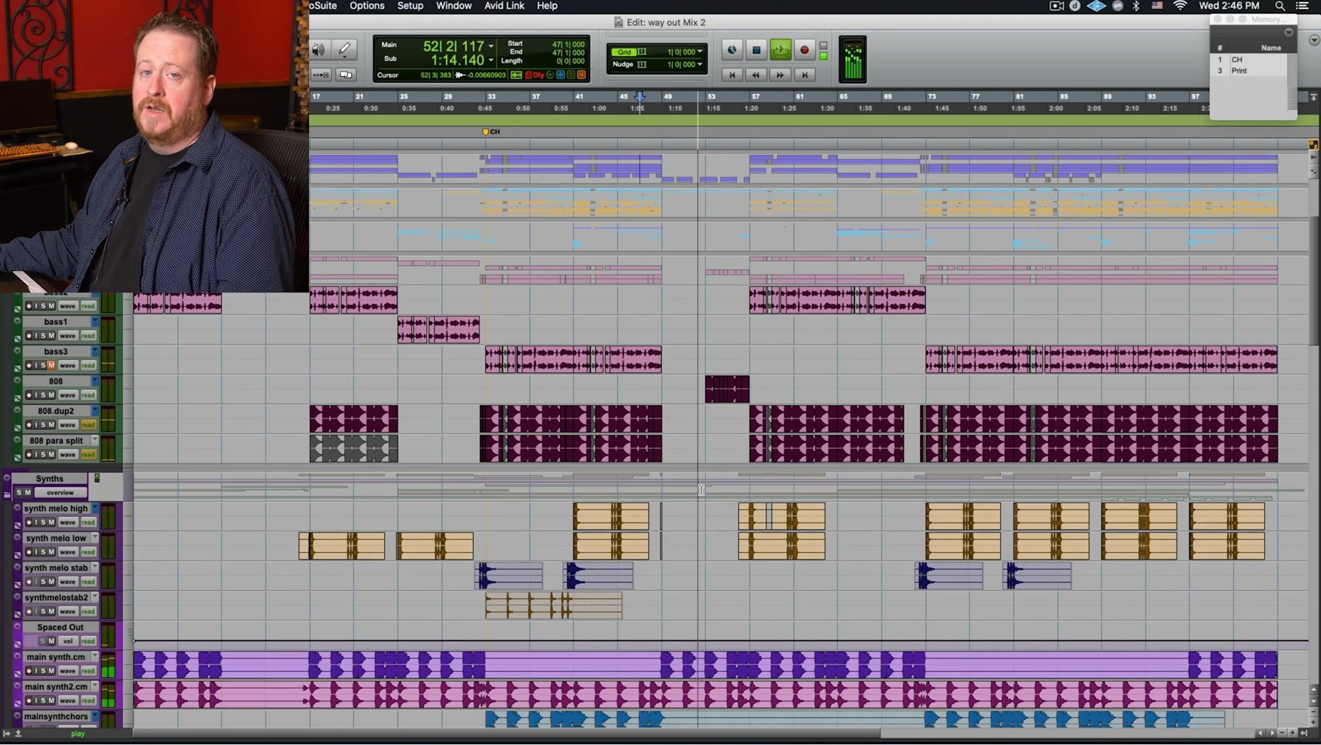This screenshot has height=745, width=1321.
Task: Open the Nudge value dropdown
Action: [x=700, y=64]
